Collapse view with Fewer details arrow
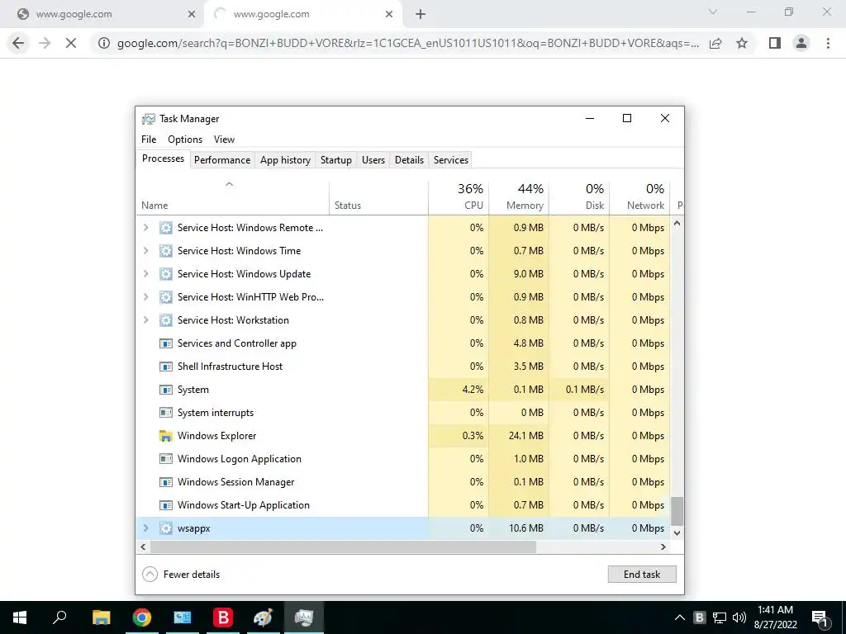The image size is (846, 634). coord(150,575)
